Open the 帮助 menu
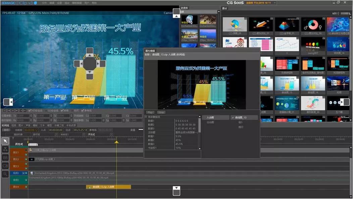This screenshot has height=199, width=353. click(x=94, y=3)
